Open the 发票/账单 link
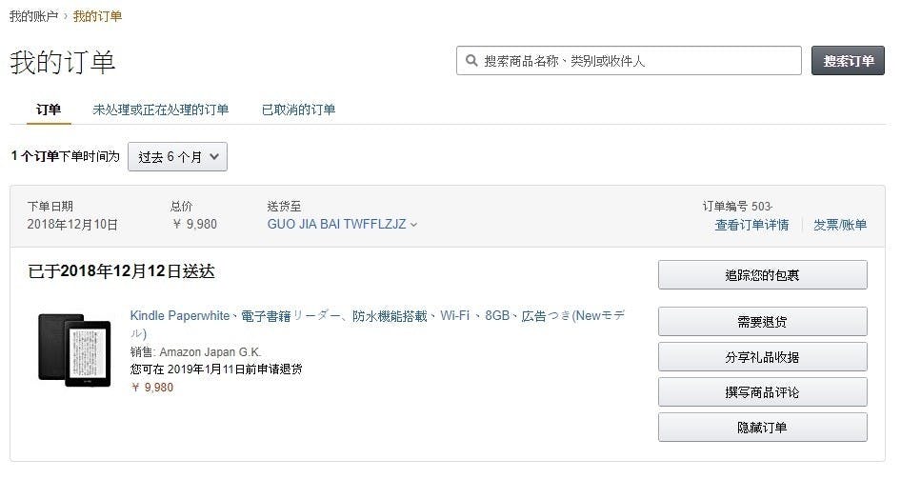Image resolution: width=901 pixels, height=479 pixels. [839, 226]
